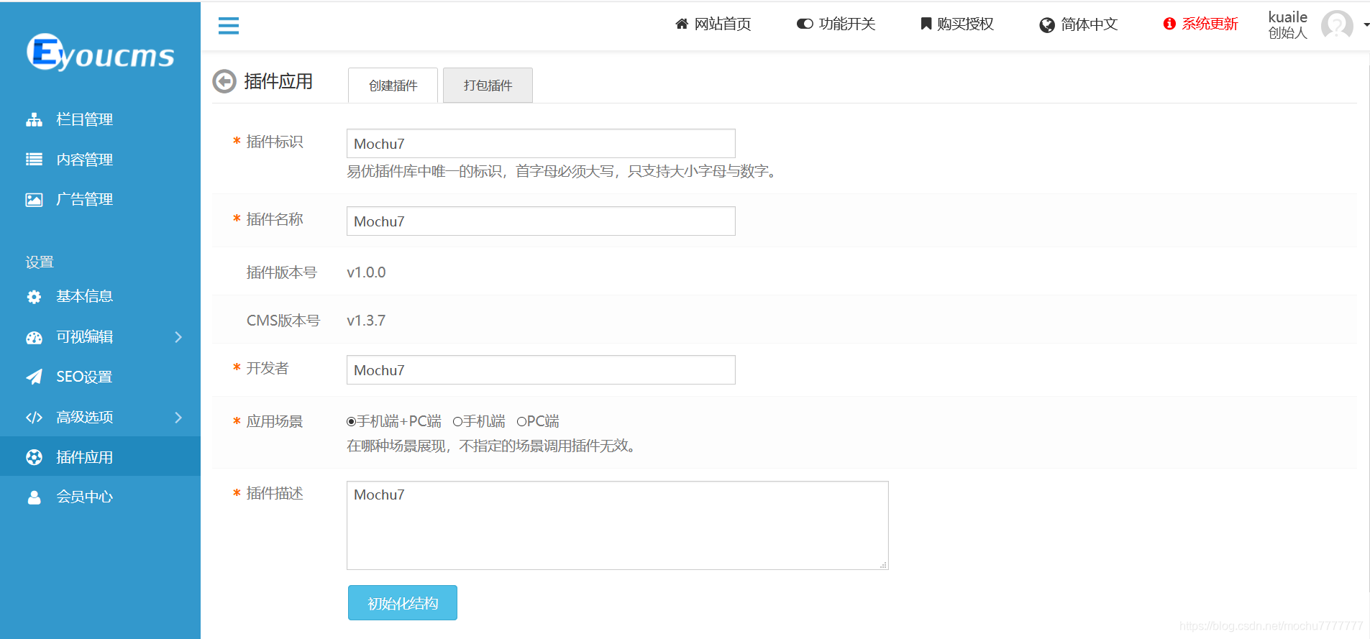Select the 手机端+PC端 radio option
1370x639 pixels.
coord(351,421)
